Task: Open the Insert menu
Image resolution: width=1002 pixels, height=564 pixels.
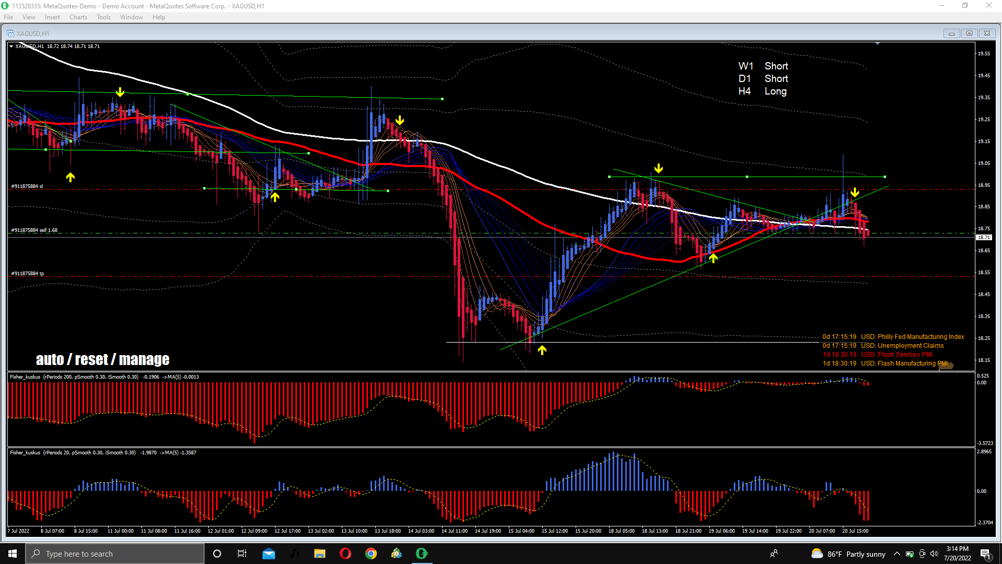Action: tap(52, 17)
